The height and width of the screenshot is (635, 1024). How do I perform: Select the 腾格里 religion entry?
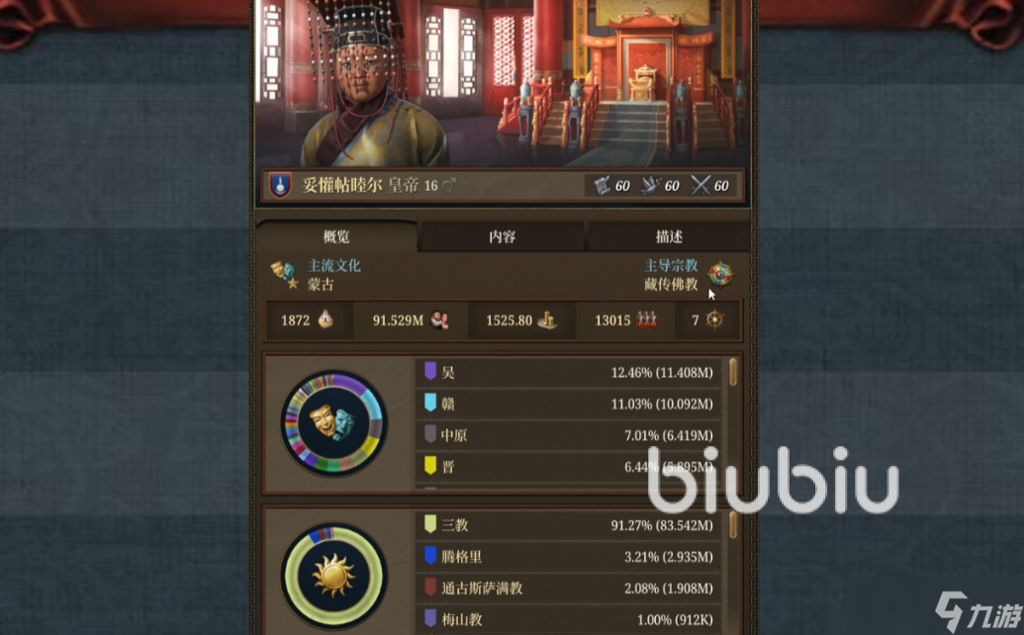(569, 557)
